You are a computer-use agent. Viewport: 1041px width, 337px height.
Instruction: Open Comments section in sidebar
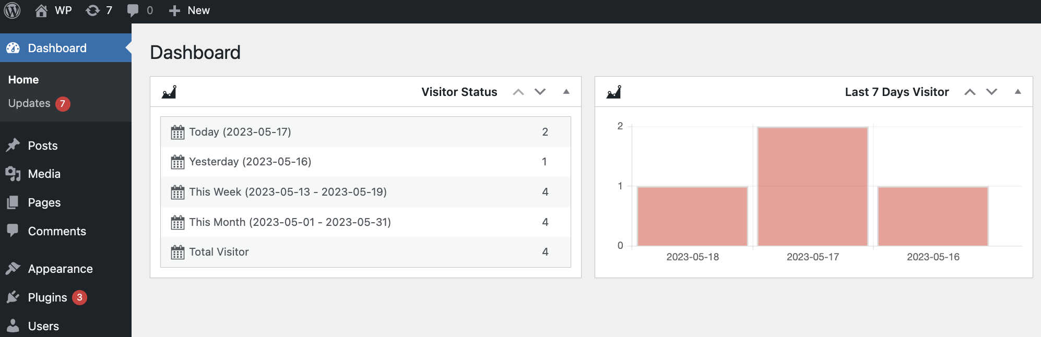coord(56,231)
